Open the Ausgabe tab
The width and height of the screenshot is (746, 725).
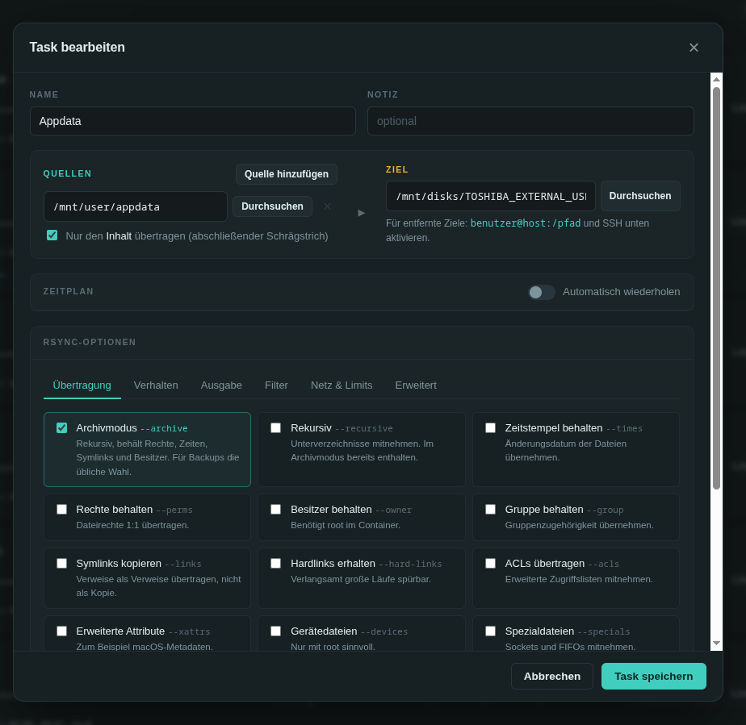click(221, 385)
